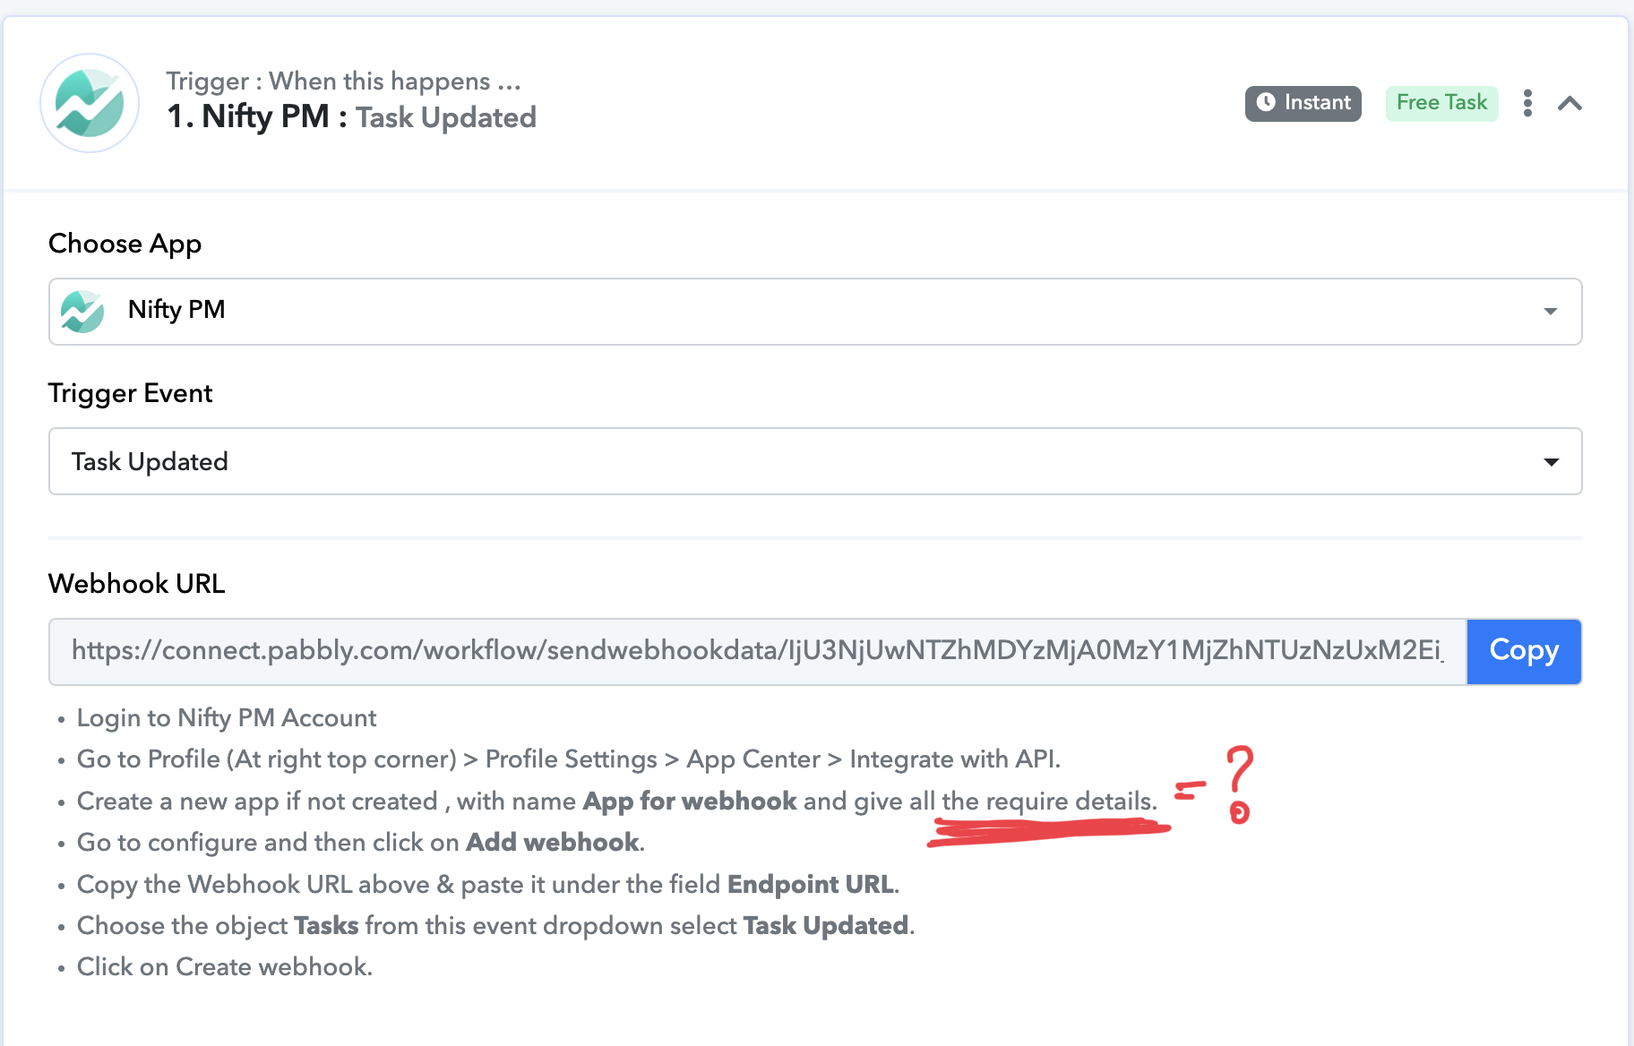Viewport: 1634px width, 1046px height.
Task: Click the bold Endpoint URL instruction text
Action: pos(810,885)
